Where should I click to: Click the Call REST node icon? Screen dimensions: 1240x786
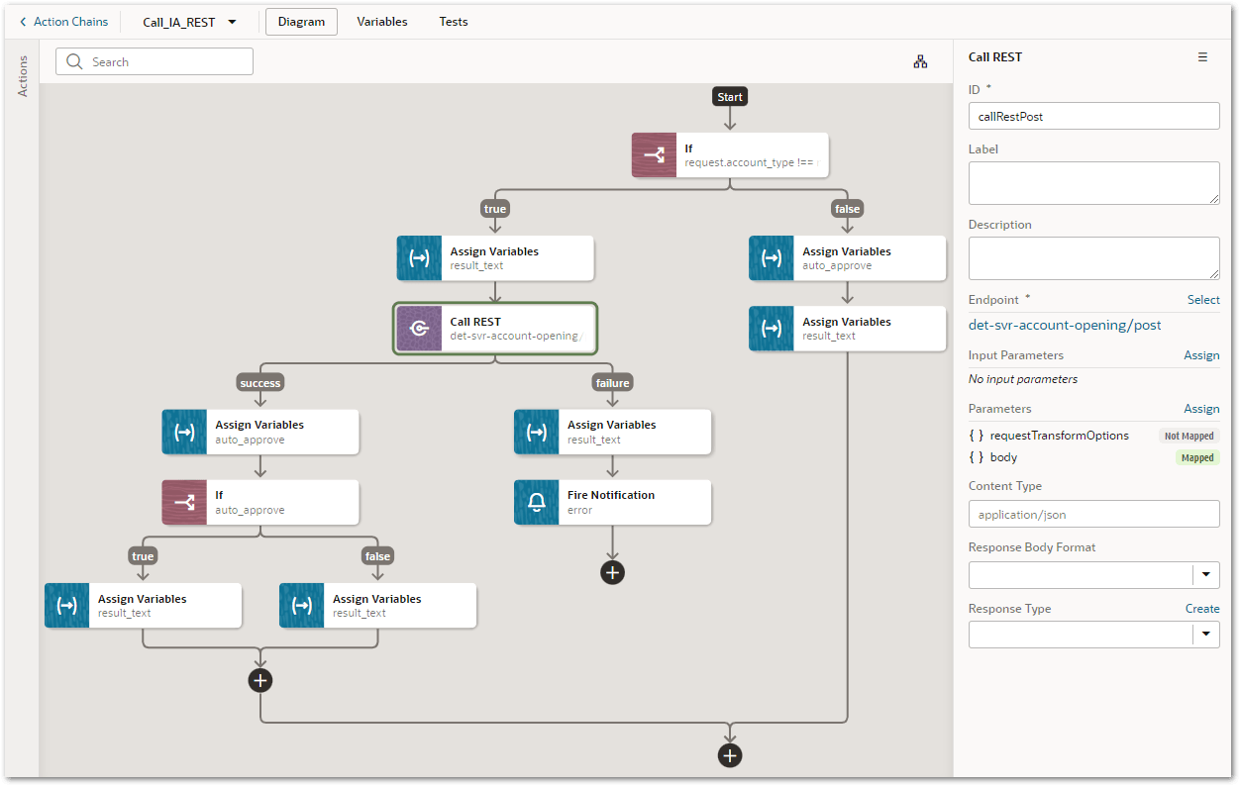tap(419, 329)
